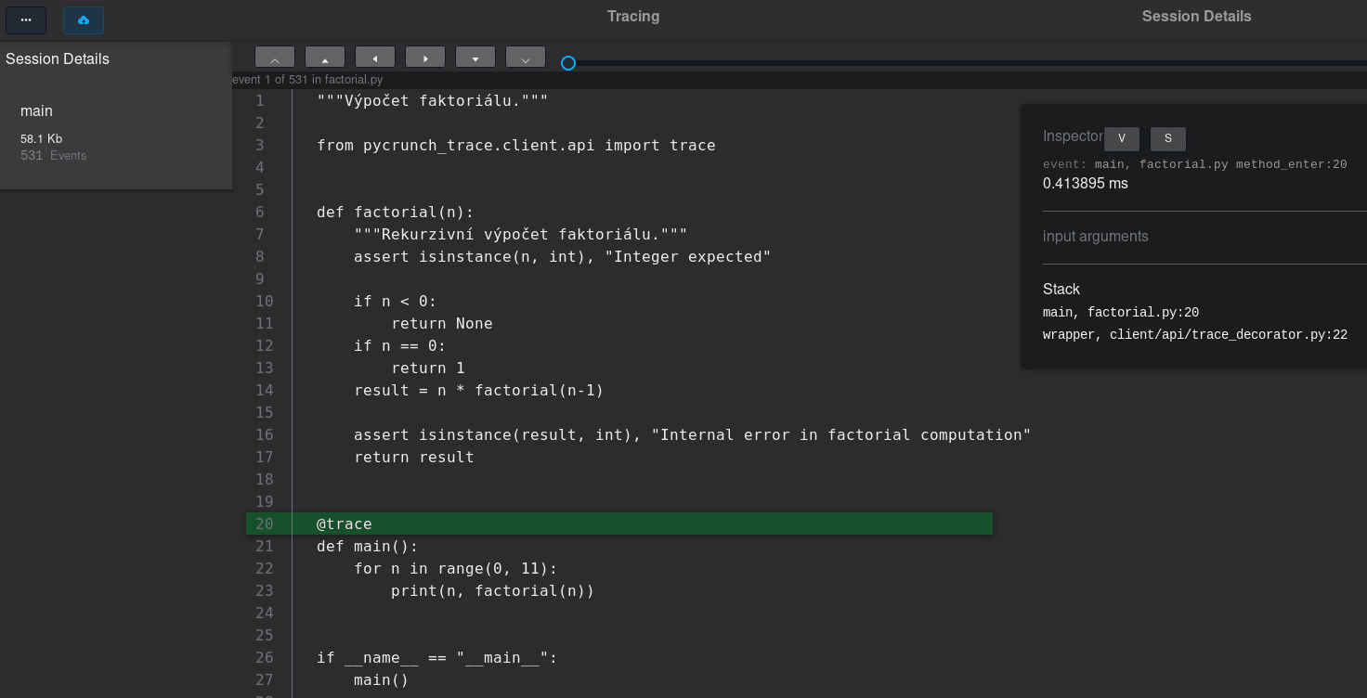Click line number 14 in gutter
Viewport: 1367px width, 698px height.
[x=265, y=391]
